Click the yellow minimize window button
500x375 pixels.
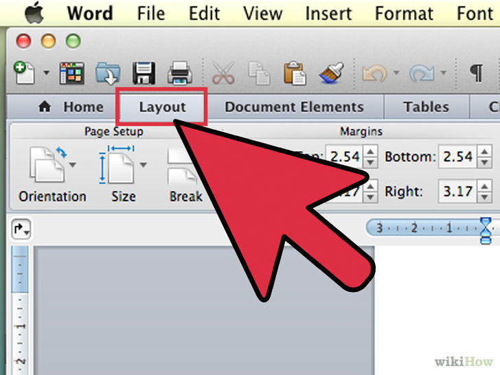click(x=49, y=41)
